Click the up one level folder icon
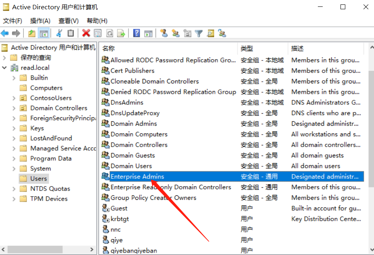Viewport: 374px width, 255px height. [x=32, y=33]
